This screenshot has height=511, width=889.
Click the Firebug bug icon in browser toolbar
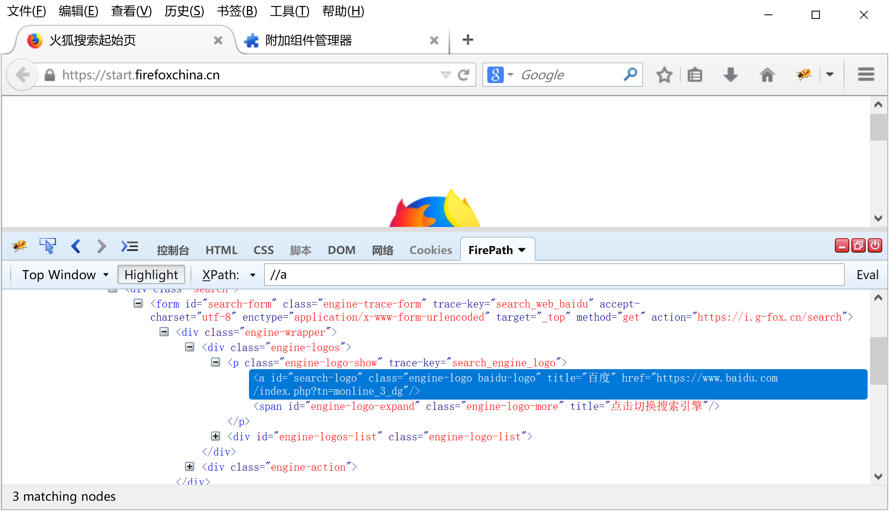tap(803, 74)
